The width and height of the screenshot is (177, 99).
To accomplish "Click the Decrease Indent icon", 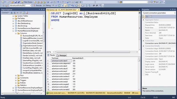I will point(94,5).
